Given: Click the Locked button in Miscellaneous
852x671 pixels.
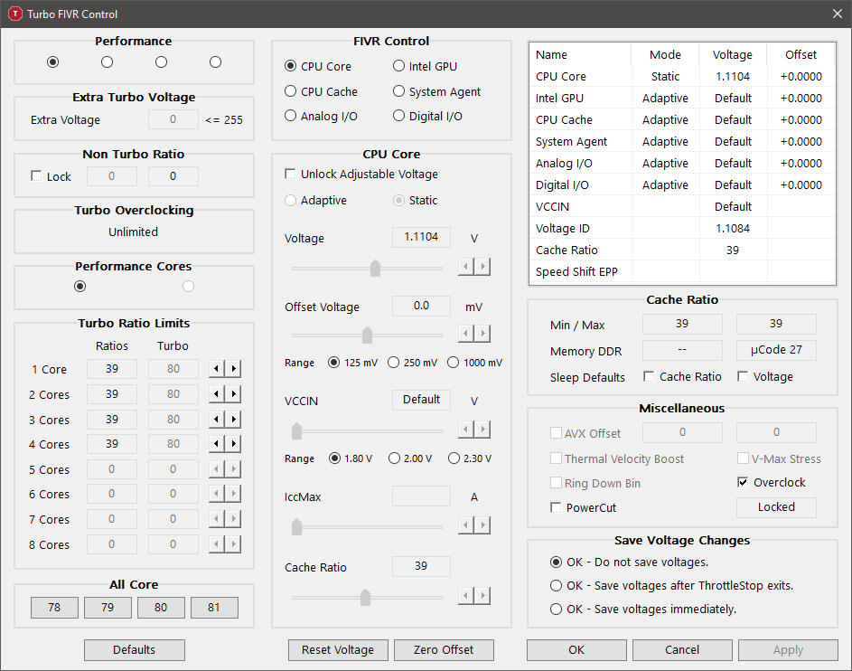Looking at the screenshot, I should (776, 506).
